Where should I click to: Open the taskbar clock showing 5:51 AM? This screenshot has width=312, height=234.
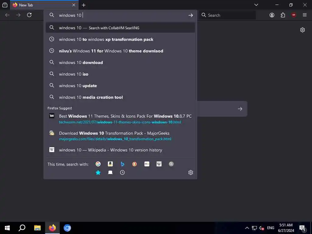[x=286, y=228]
